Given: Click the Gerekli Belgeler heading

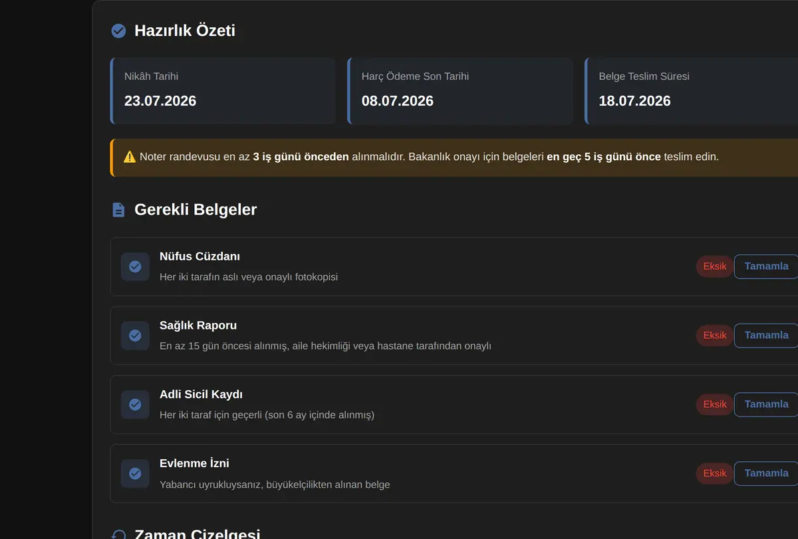Looking at the screenshot, I should click(196, 210).
